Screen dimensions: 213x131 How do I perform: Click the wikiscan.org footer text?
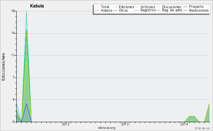pyautogui.click(x=106, y=128)
